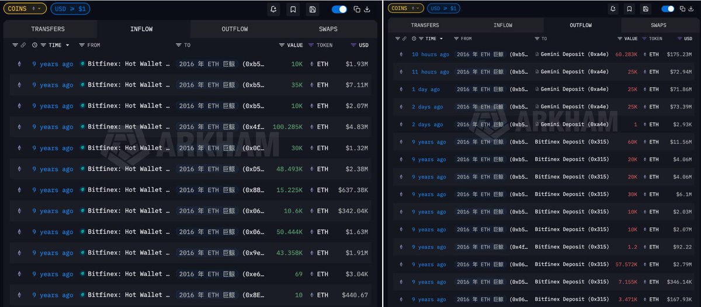Open the '1 day ago' transaction link
The width and height of the screenshot is (701, 307).
[x=426, y=89]
